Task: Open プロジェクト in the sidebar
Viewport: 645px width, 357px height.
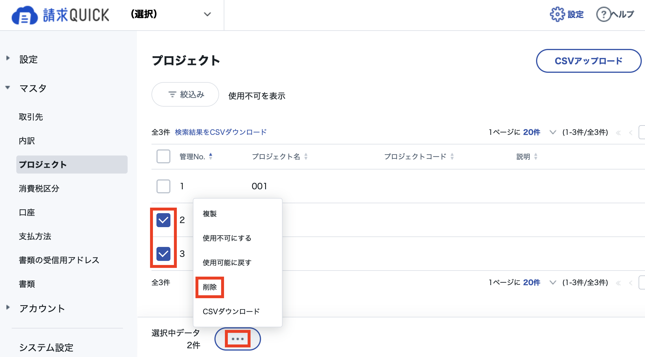Action: click(x=72, y=165)
